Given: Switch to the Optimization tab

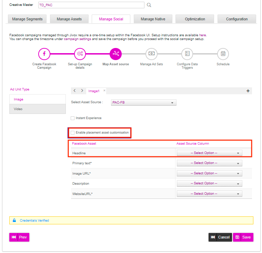Looking at the screenshot, I should coord(195,19).
